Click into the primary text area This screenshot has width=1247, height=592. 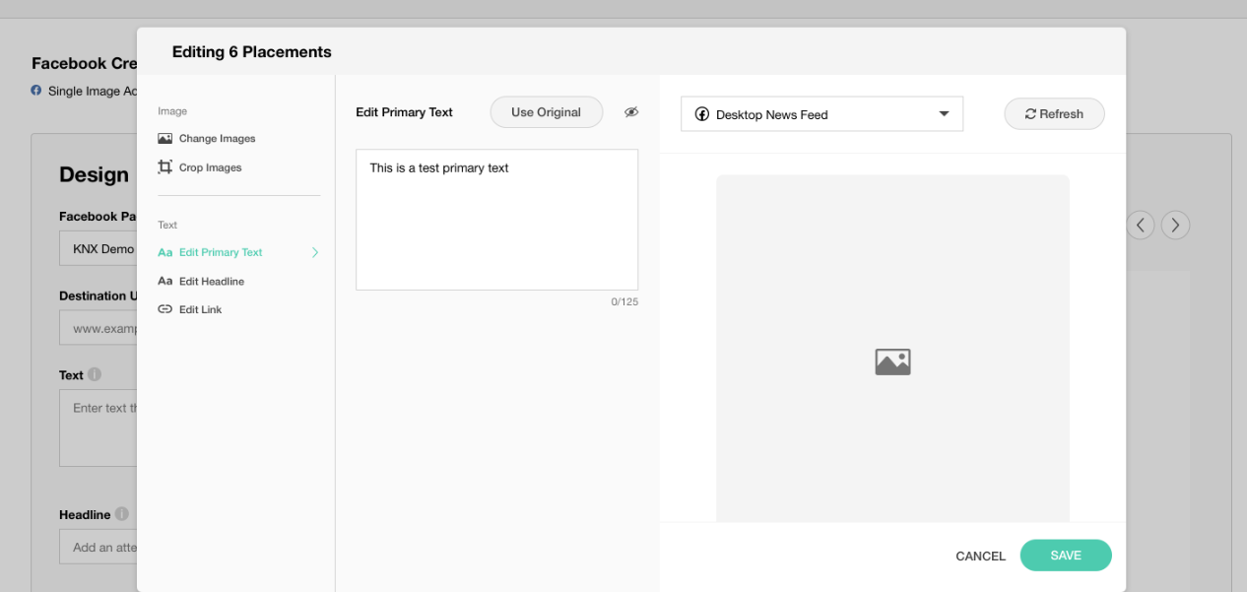pos(496,220)
